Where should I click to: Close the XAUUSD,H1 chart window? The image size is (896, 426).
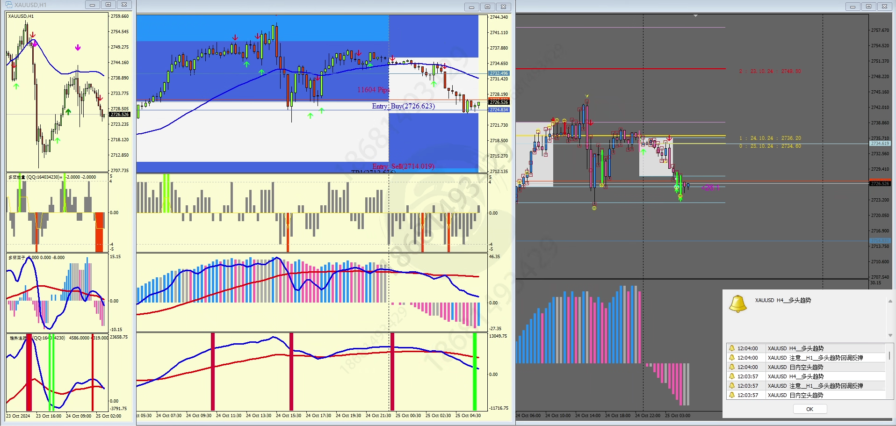tap(124, 5)
